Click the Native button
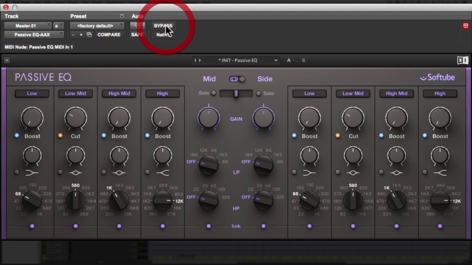The image size is (472, 265). 163,35
